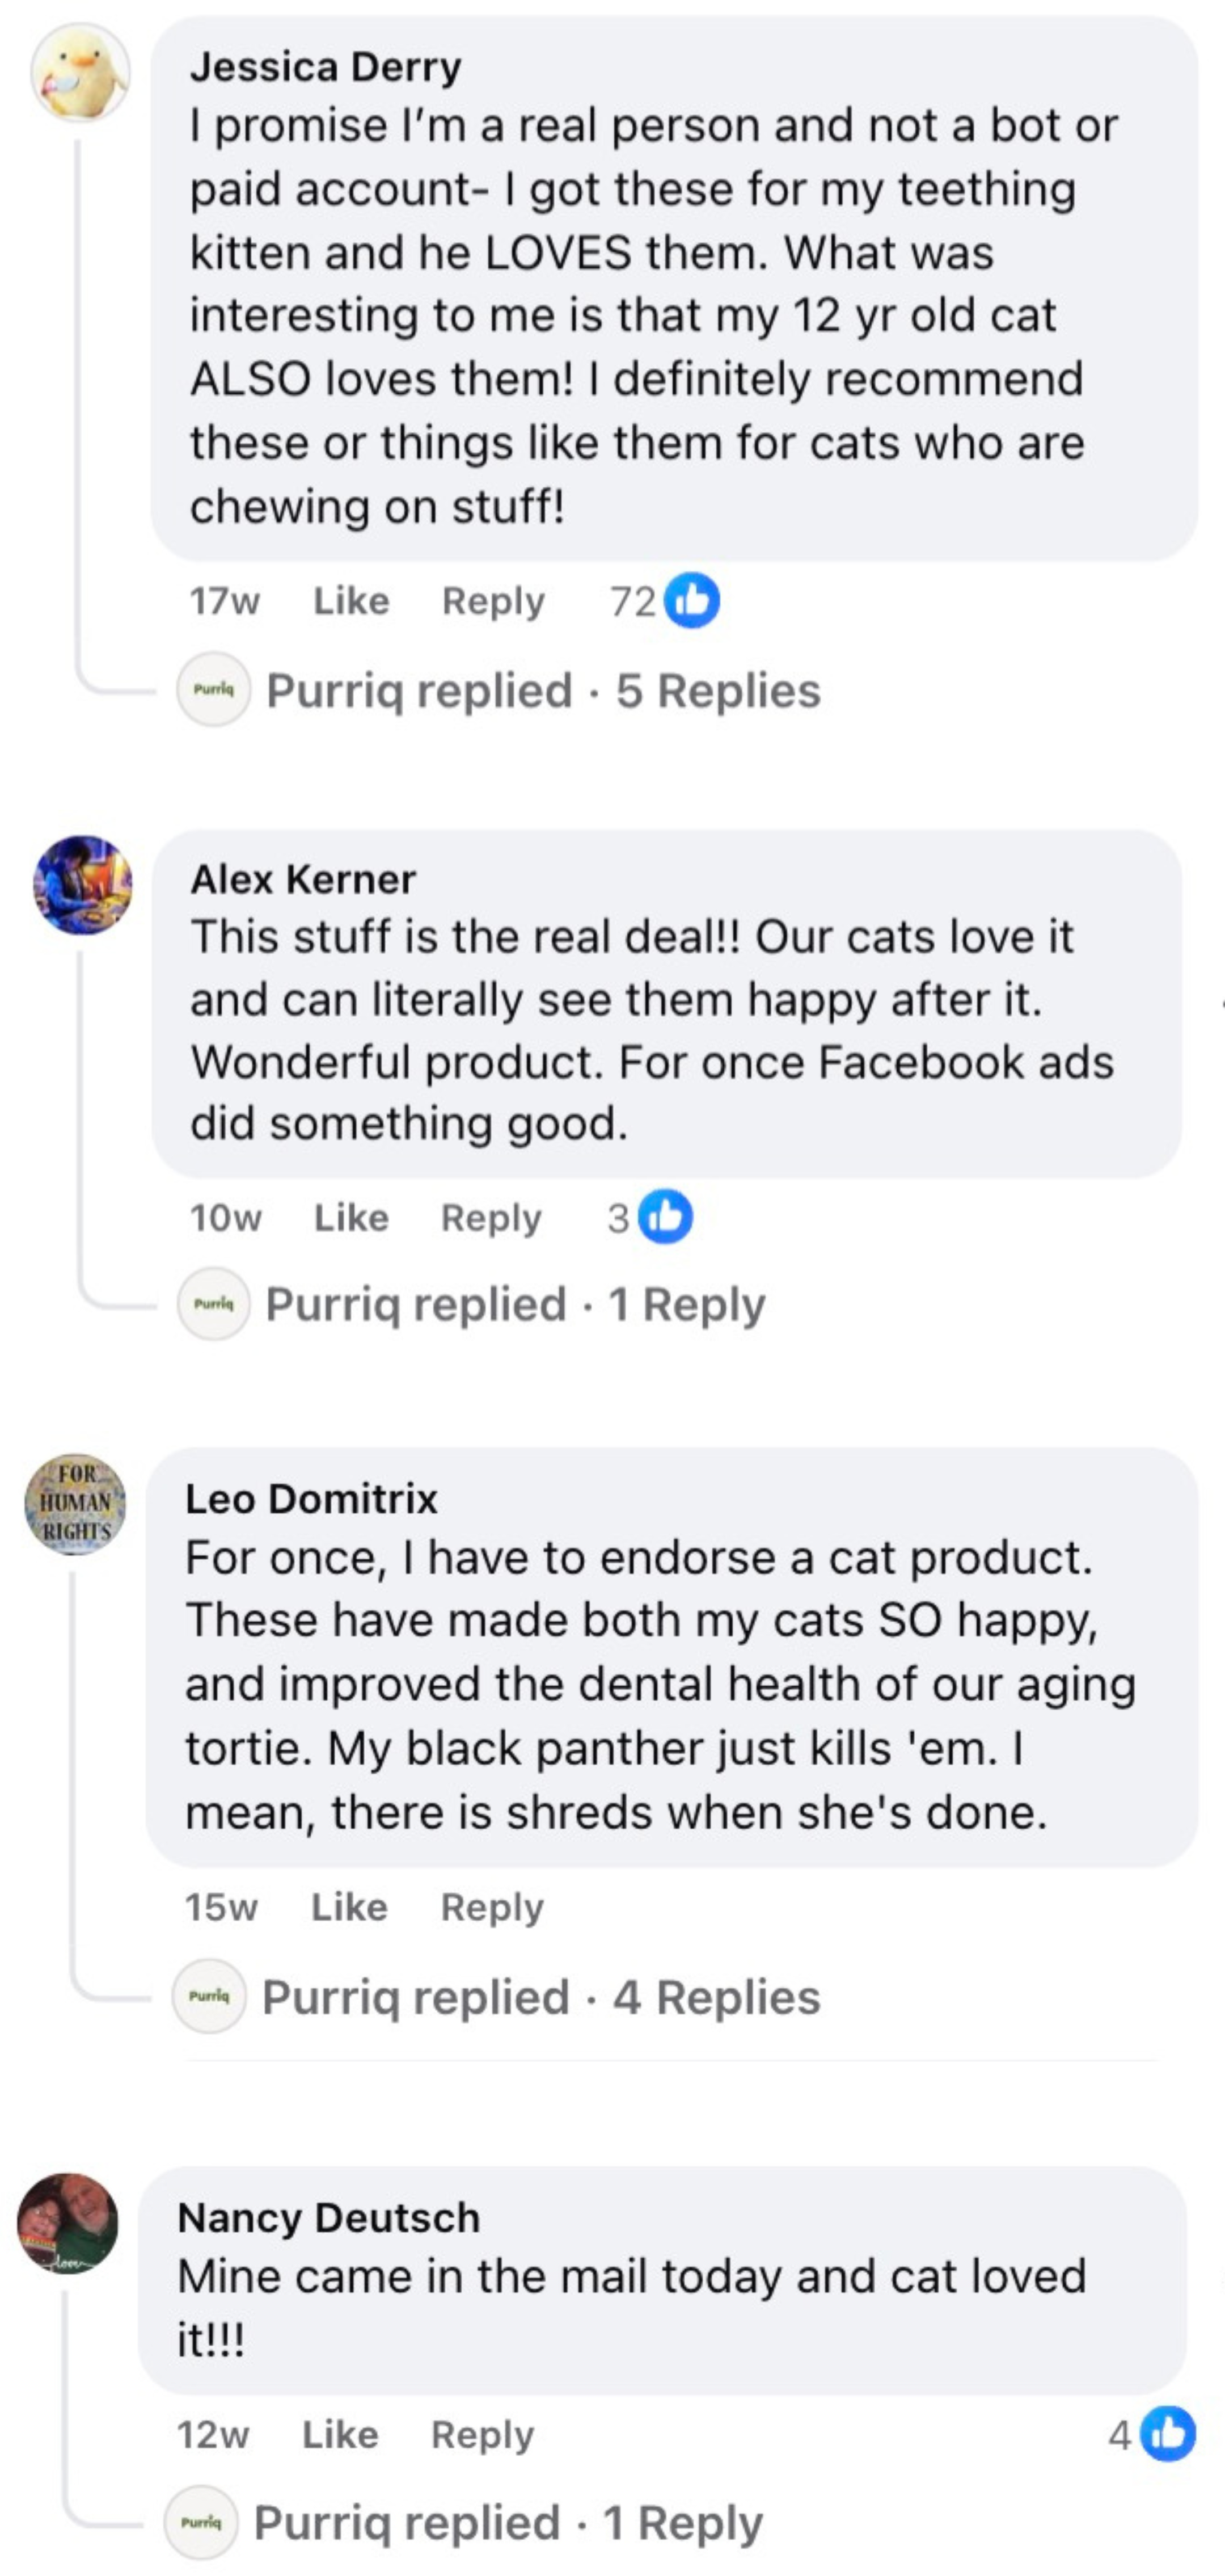This screenshot has width=1225, height=2576.
Task: Open Alex Kerner's profile picture
Action: tap(82, 885)
